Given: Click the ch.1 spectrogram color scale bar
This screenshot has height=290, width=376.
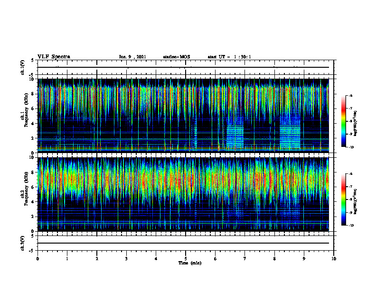Looking at the screenshot, I should [343, 121].
